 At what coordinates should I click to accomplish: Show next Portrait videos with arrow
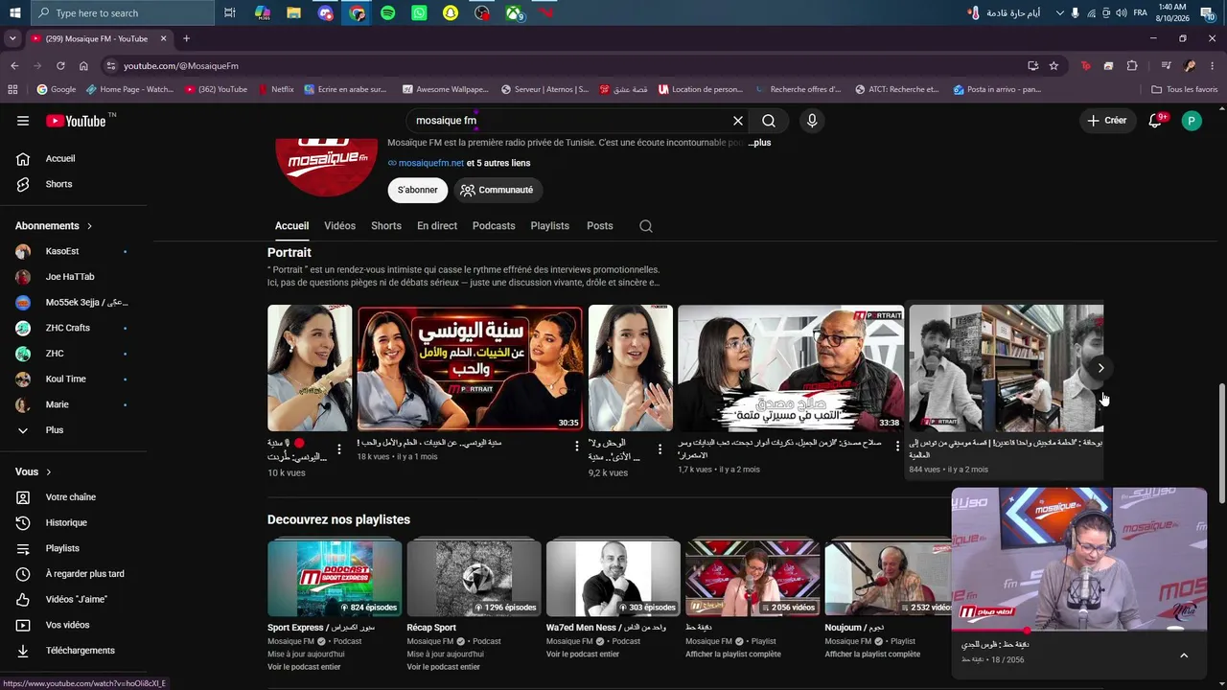(1100, 368)
